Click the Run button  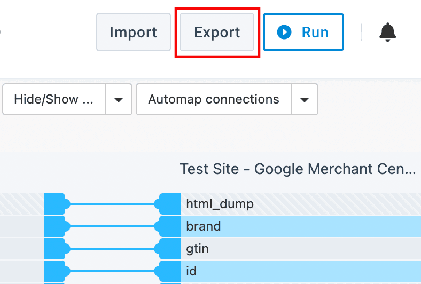tap(303, 32)
